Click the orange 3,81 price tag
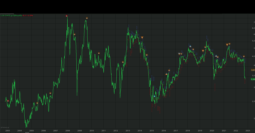 coord(253,70)
